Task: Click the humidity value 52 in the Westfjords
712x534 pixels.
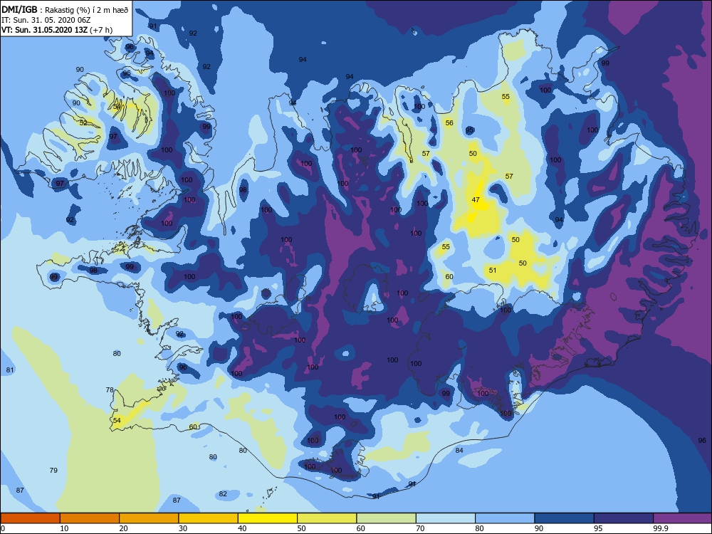Action: 83,122
